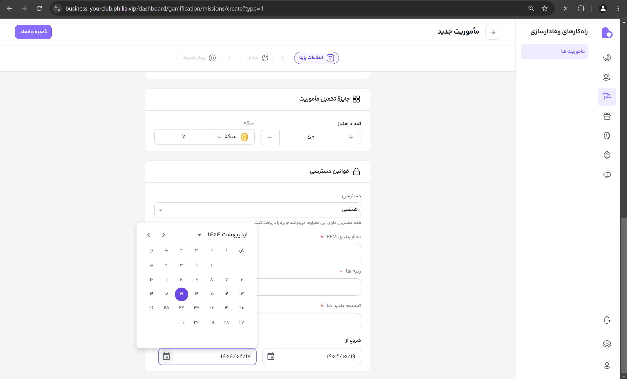627x379 pixels.
Task: Switch to the پیش‌نمایش preview tab
Action: pos(198,58)
